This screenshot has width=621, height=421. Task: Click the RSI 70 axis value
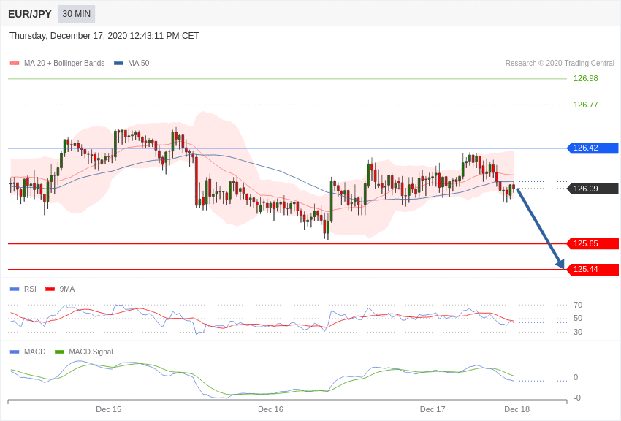578,305
